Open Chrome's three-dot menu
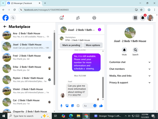158x119 pixels. tap(155, 10)
